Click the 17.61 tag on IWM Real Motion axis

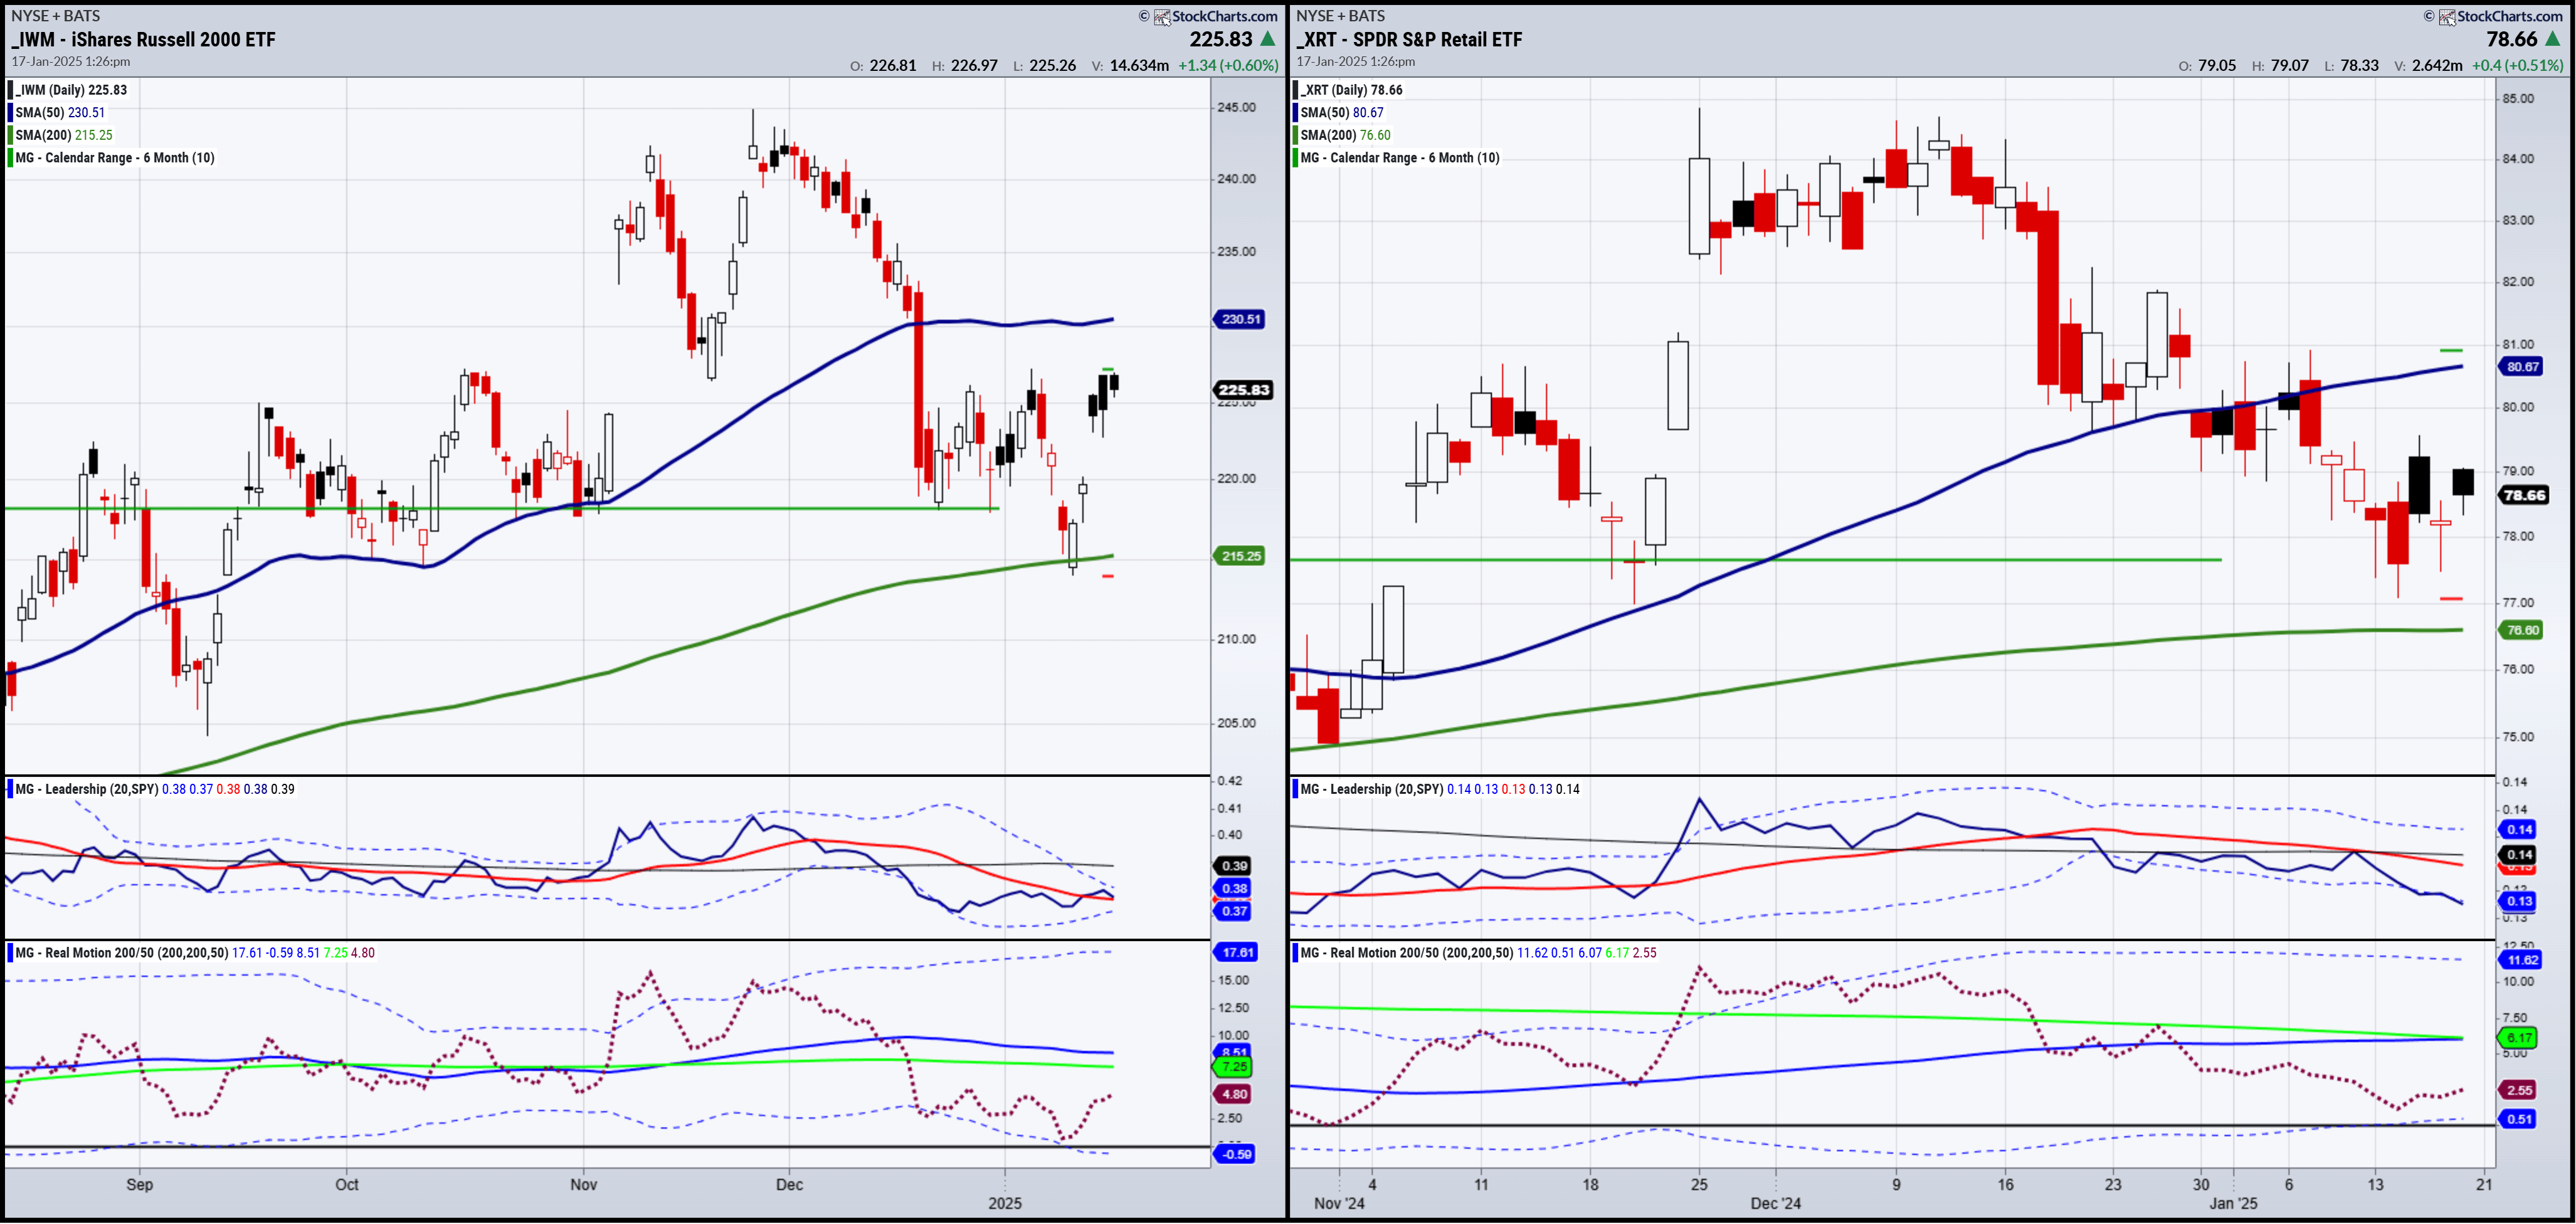click(1236, 952)
